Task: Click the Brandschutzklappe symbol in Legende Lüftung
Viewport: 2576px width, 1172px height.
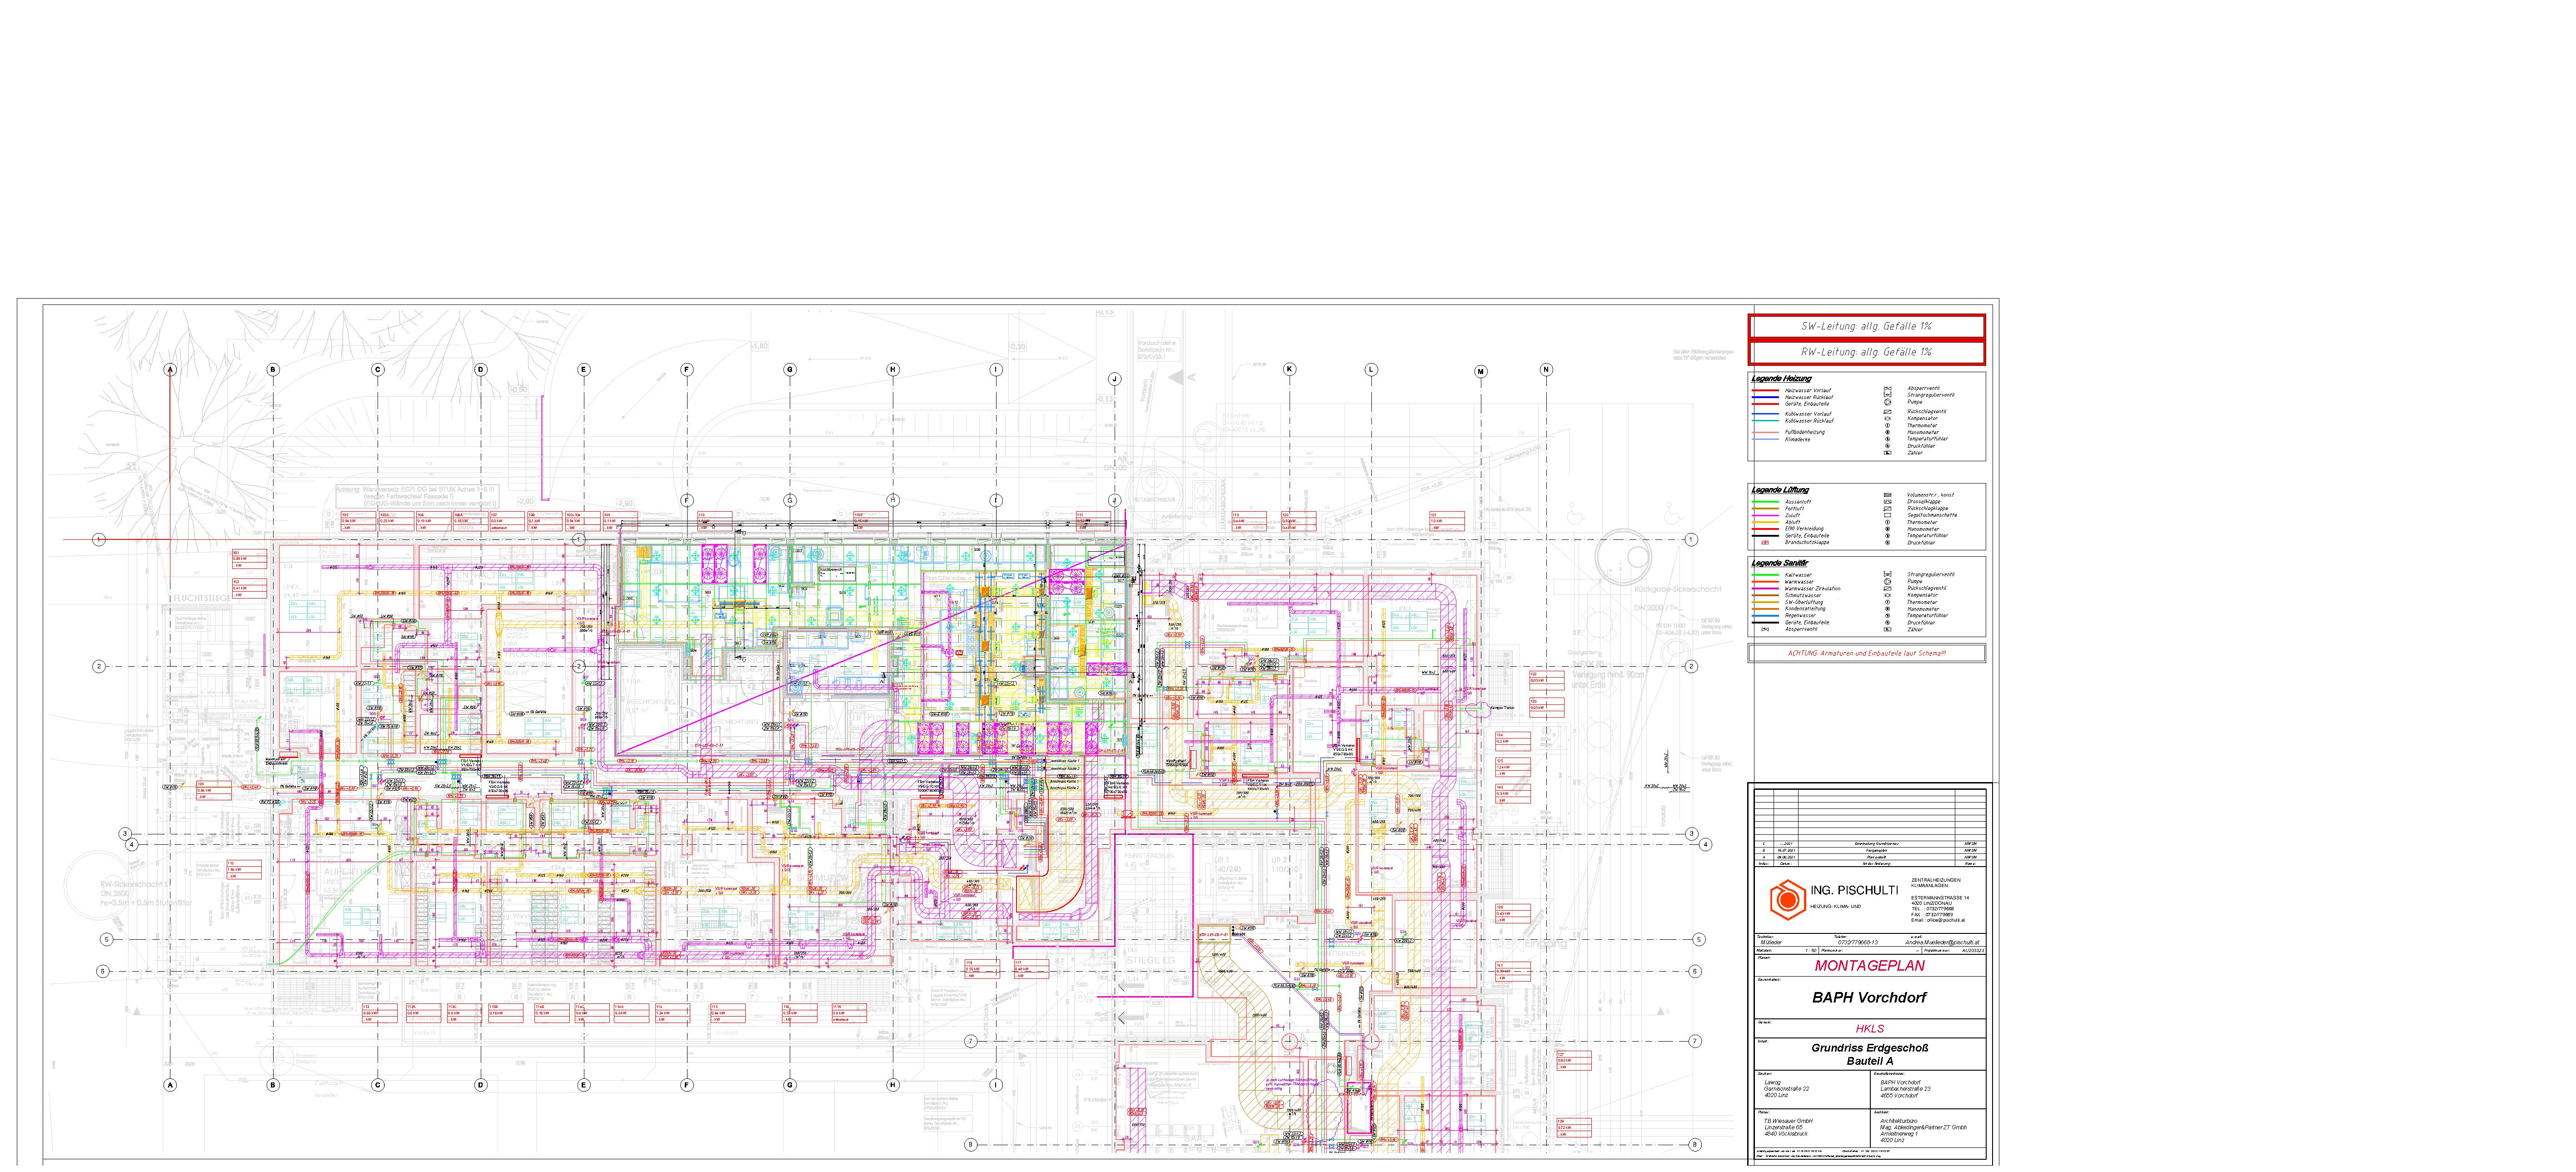Action: click(1765, 542)
